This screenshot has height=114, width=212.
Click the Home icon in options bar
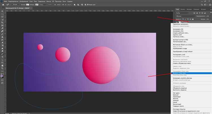(x=3, y=5)
